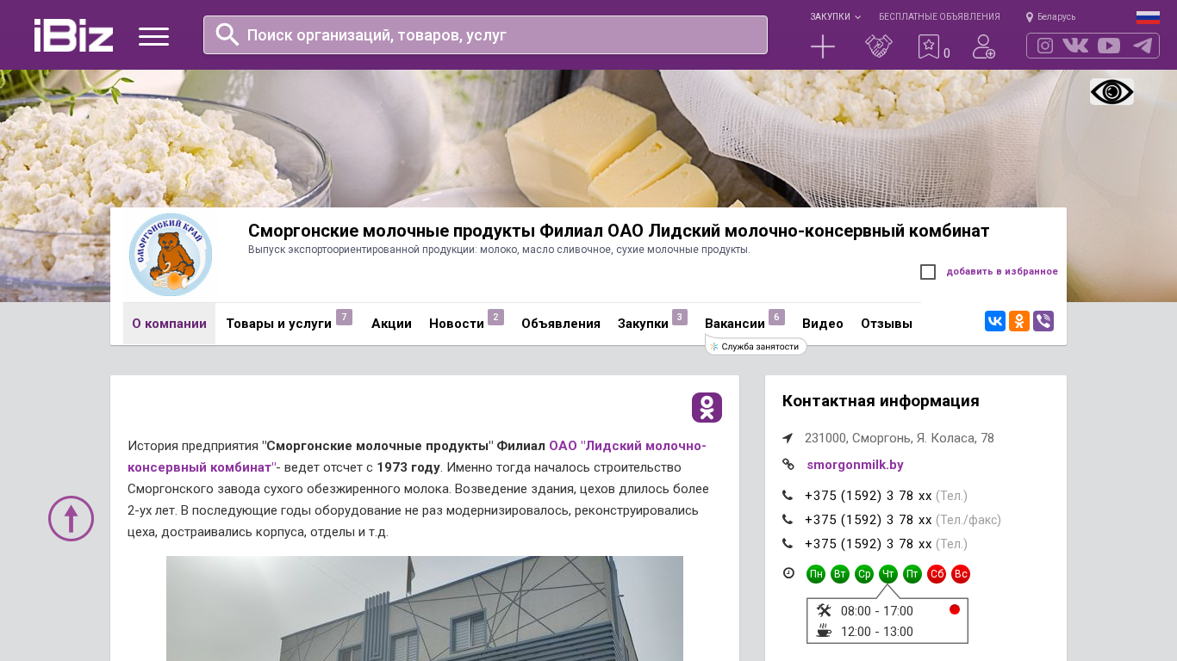Open the Беларусь region selector
Image resolution: width=1177 pixels, height=661 pixels.
point(1050,16)
